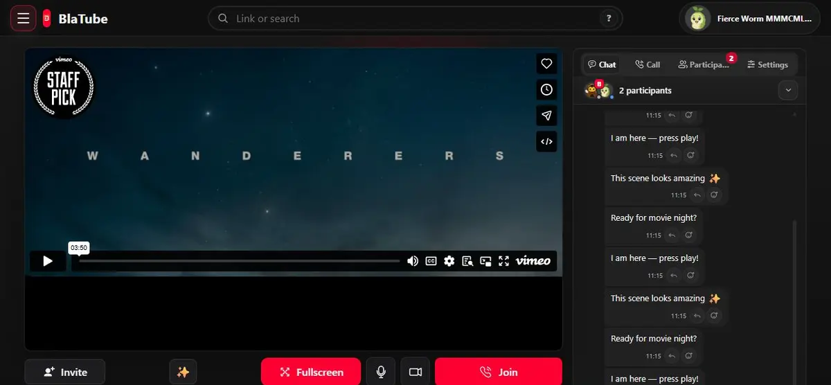This screenshot has height=385, width=831.
Task: Click the Vimeo logo in the player bar
Action: pos(533,261)
